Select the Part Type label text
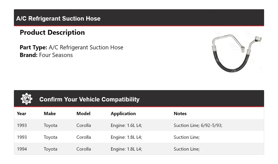278x164 pixels. coord(33,48)
